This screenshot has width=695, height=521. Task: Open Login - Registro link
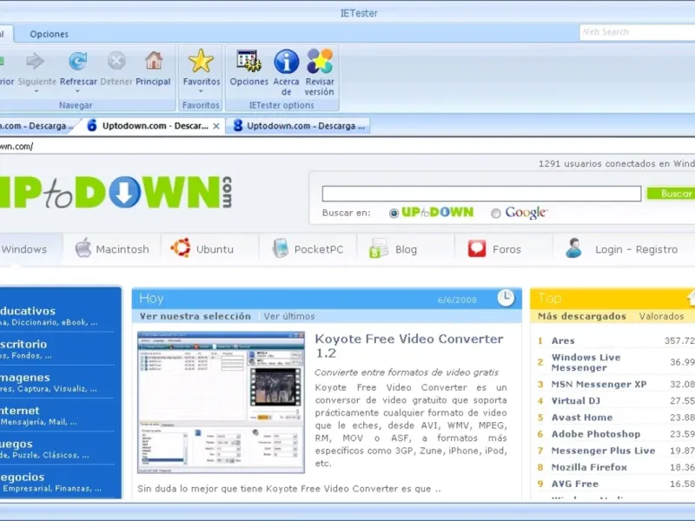click(x=636, y=249)
